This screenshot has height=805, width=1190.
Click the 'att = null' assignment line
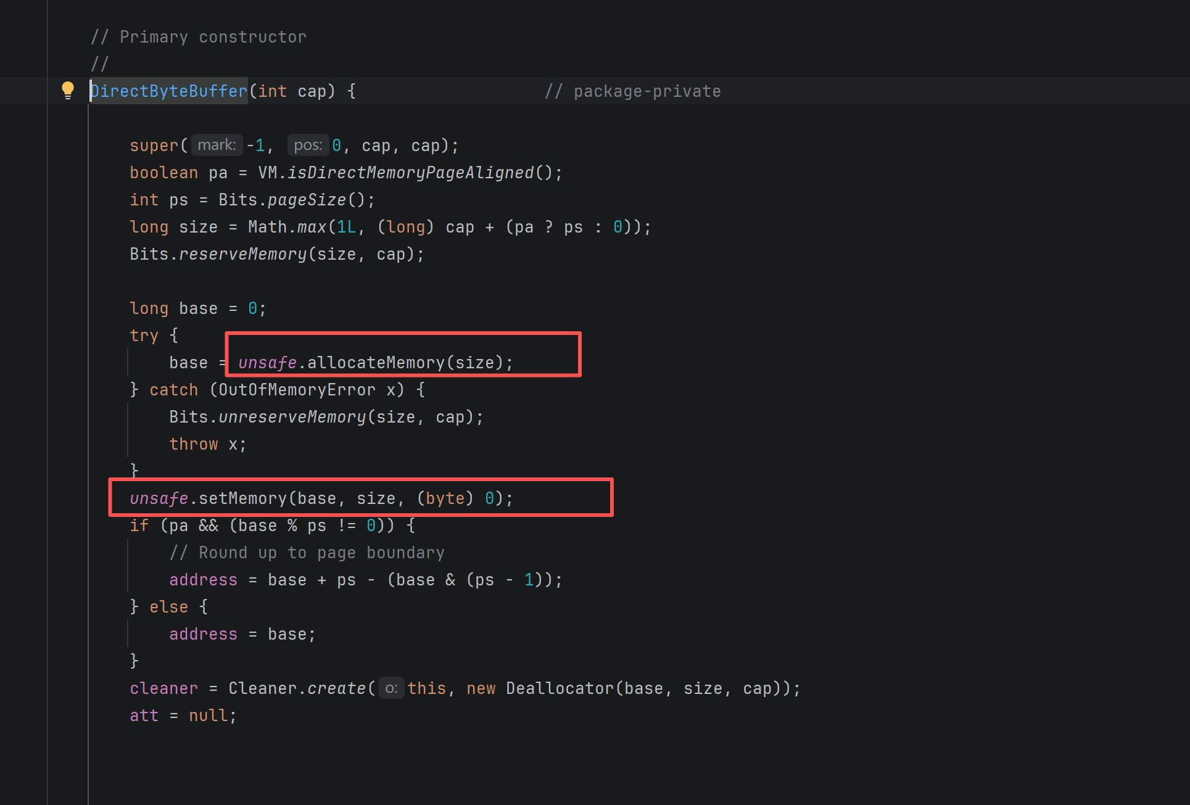pyautogui.click(x=183, y=716)
